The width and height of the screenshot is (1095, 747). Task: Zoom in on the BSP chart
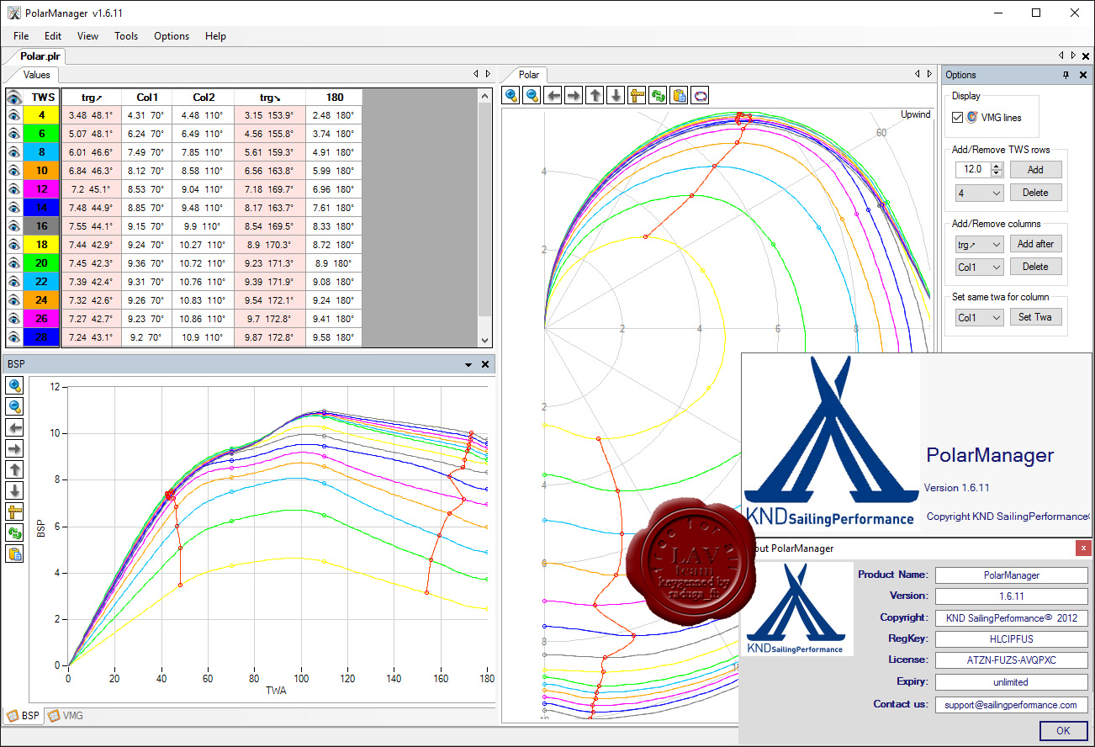14,385
